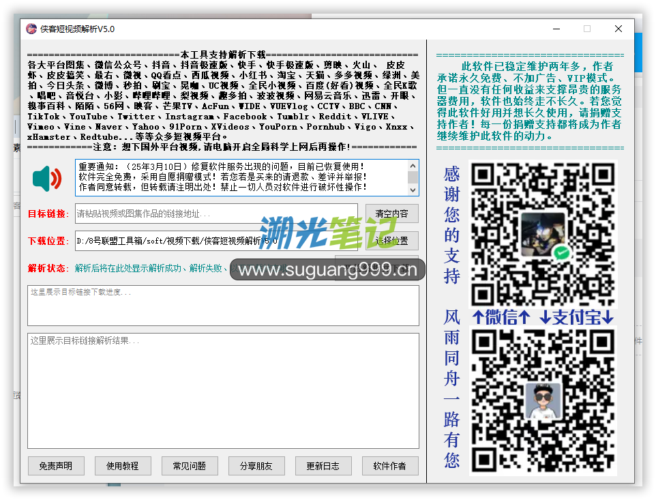Focus the 下载位置 path field
Viewport: 656px width, 500px height.
pos(216,241)
